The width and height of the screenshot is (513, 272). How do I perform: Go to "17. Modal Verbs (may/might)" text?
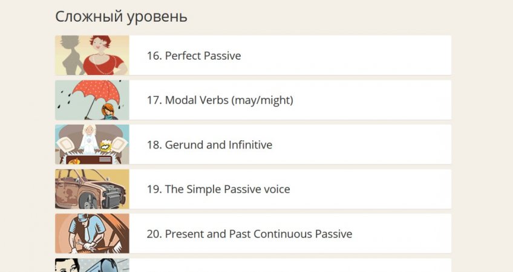[x=220, y=100]
